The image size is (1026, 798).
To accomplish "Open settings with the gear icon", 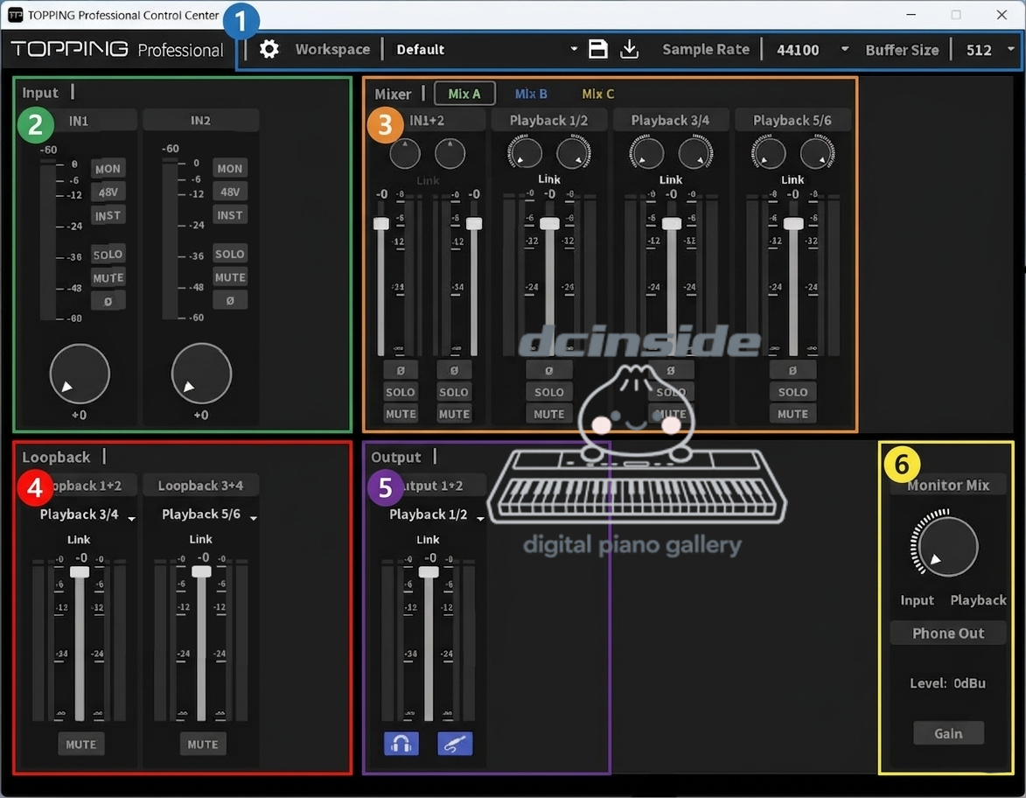I will (x=269, y=50).
